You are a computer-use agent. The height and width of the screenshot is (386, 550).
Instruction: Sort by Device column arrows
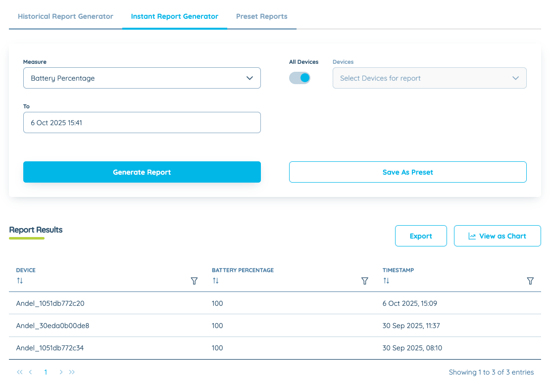coord(20,281)
